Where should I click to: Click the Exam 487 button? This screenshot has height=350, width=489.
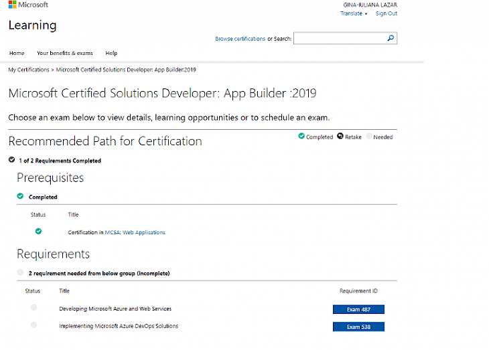pyautogui.click(x=358, y=309)
